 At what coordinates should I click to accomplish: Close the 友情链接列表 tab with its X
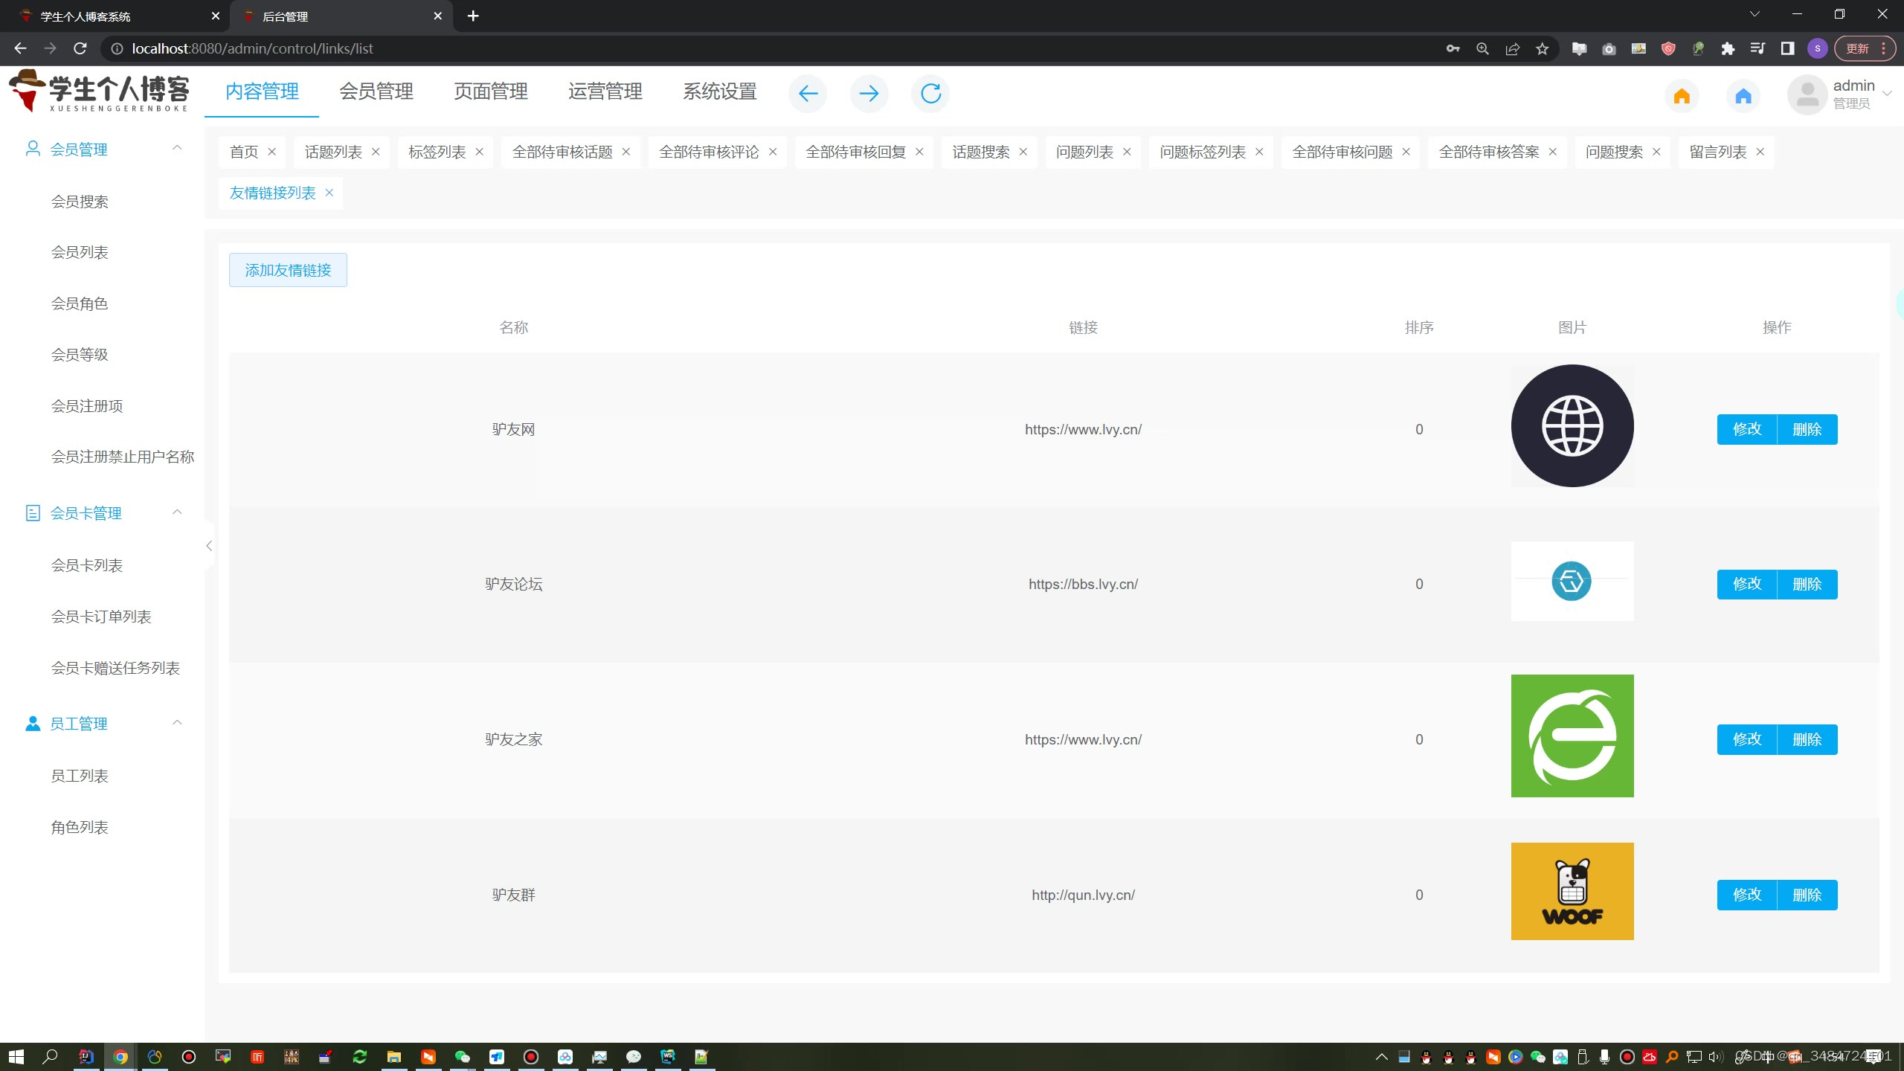tap(329, 193)
